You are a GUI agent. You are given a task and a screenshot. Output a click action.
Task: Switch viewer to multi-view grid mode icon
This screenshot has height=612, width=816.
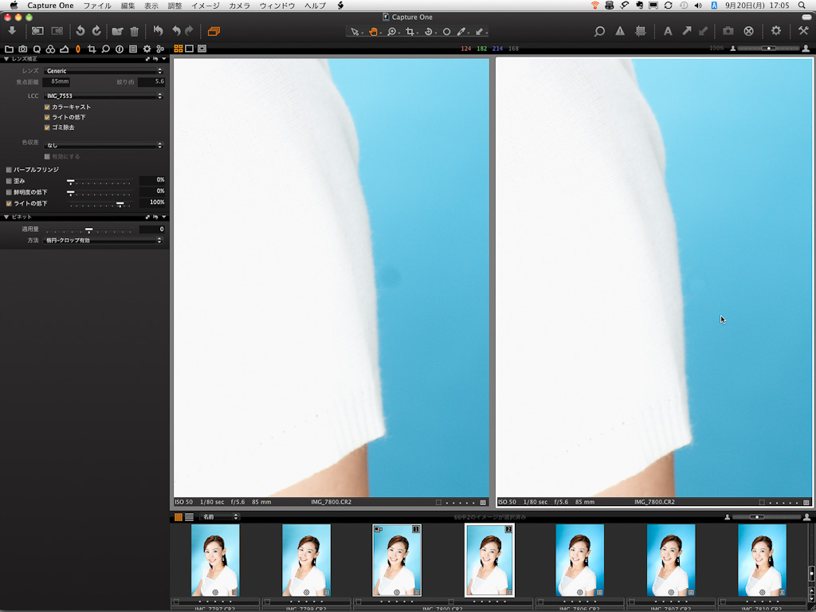pos(178,49)
